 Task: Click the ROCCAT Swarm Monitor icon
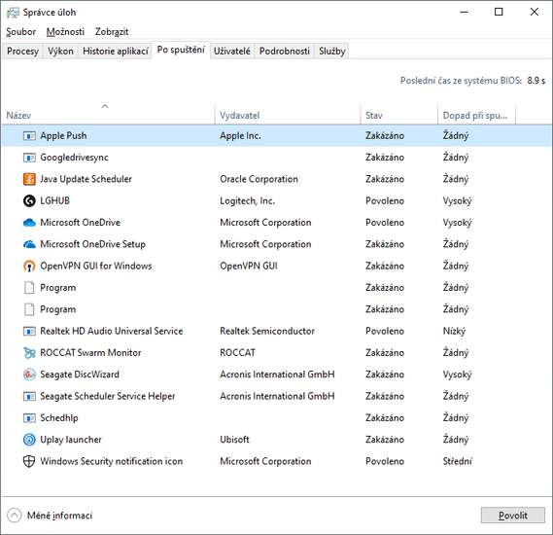click(x=29, y=353)
